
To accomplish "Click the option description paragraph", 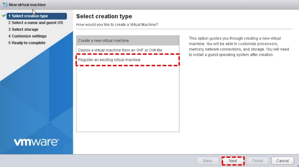I will point(239,46).
